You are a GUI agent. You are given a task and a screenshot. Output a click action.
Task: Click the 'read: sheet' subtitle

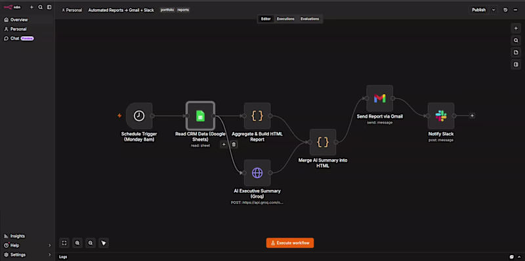200,145
